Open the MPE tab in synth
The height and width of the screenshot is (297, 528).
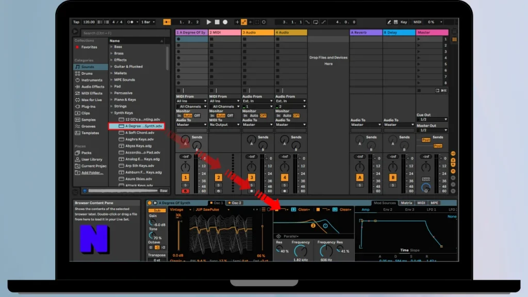click(x=434, y=203)
